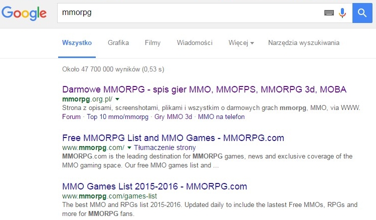Switch to the Filmy tab

coord(152,43)
